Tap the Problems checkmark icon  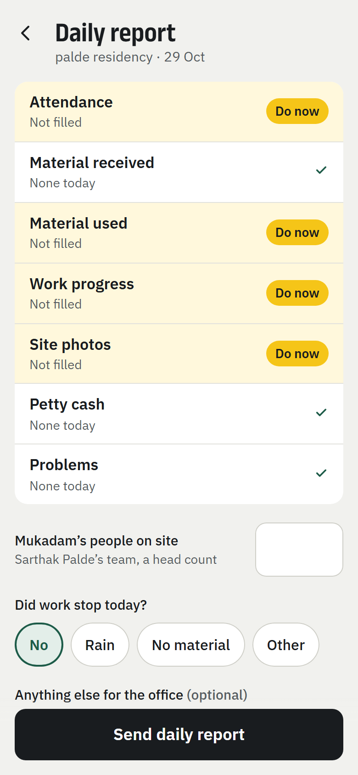click(321, 473)
